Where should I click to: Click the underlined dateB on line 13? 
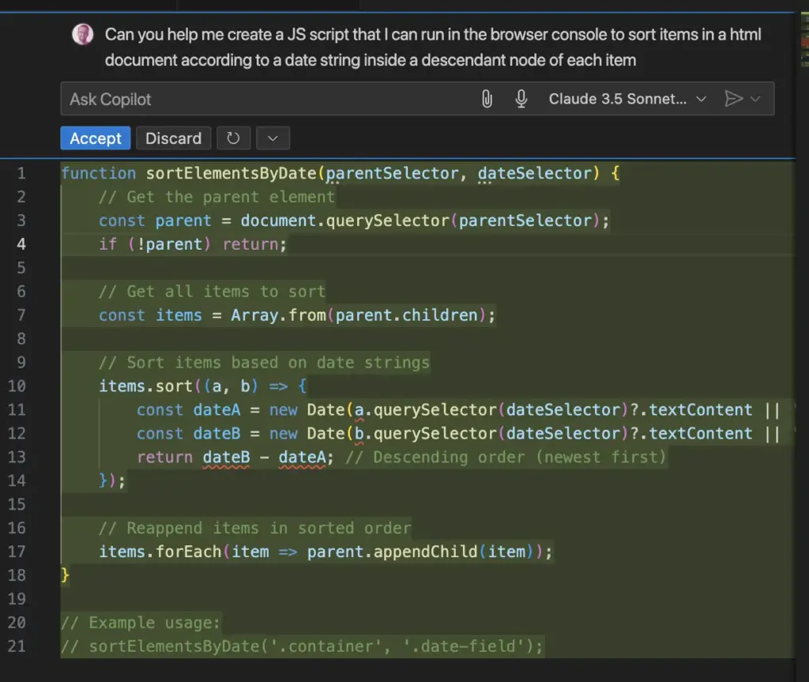pyautogui.click(x=226, y=457)
